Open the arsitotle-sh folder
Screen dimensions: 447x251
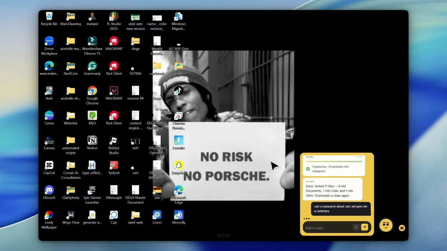tap(71, 93)
